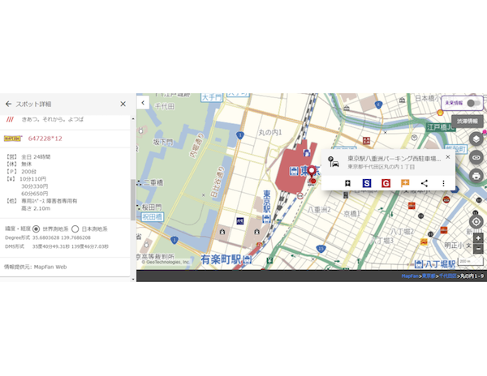Screen dimensions: 487x376
Task: Select the DMS coordinates 35度40分49.31秒
Action: [51, 246]
